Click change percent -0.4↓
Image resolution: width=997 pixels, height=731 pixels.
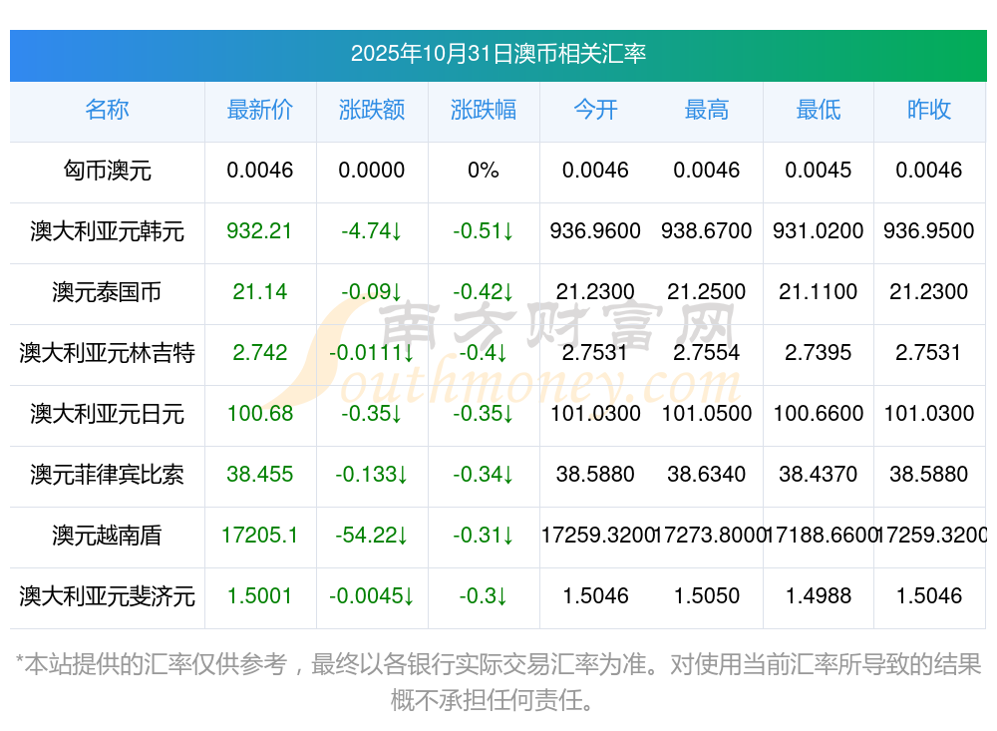pos(484,352)
